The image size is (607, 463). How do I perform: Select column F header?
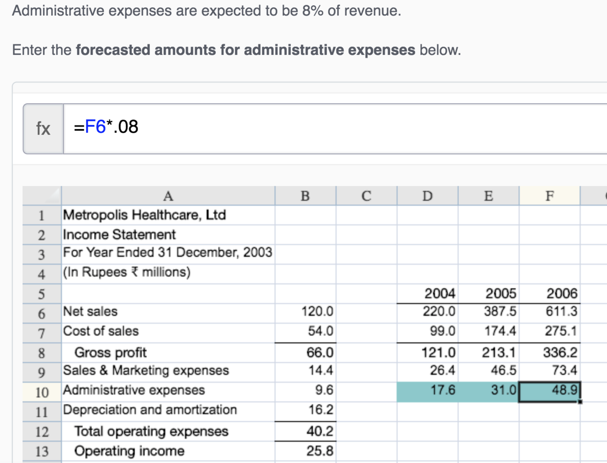point(550,196)
